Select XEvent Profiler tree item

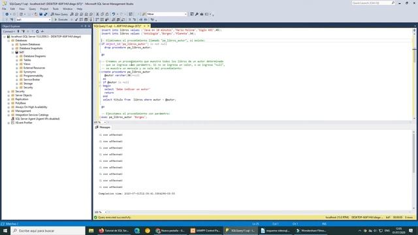click(x=24, y=123)
